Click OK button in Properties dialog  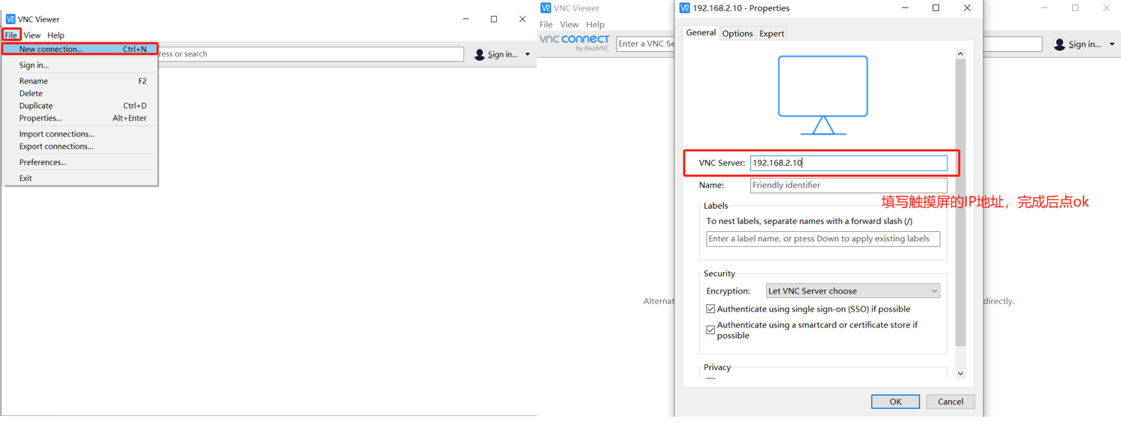[895, 402]
